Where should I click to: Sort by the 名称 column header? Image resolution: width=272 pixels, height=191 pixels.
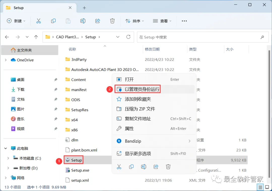[72, 49]
